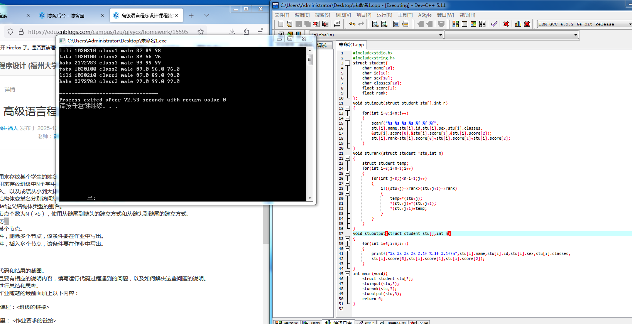Open a new Firefox tab with plus button
The width and height of the screenshot is (632, 324).
click(191, 15)
